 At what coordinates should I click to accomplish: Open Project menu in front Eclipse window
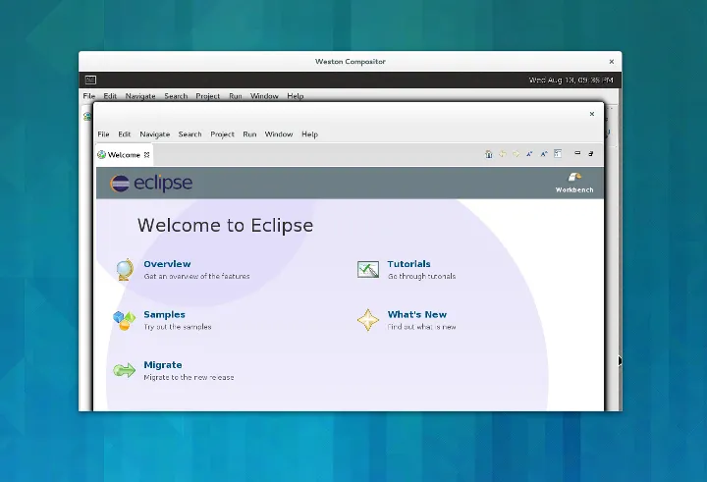coord(222,134)
